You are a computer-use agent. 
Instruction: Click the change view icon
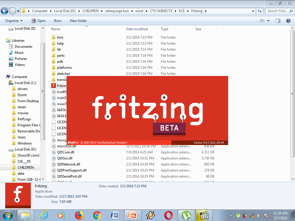coord(262,21)
